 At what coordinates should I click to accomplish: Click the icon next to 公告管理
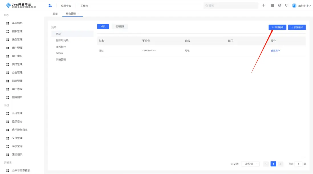tap(8, 73)
